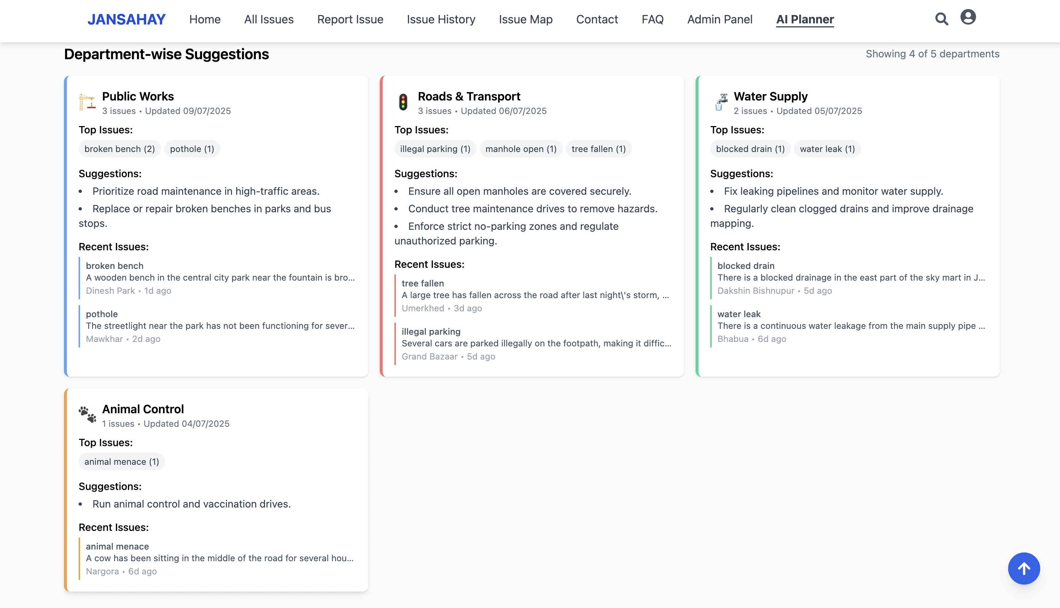Open the Report Issue page
Viewport: 1060px width, 608px height.
[350, 19]
